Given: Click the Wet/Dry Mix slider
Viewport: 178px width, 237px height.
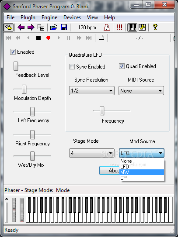Looking at the screenshot, I should (32, 156).
